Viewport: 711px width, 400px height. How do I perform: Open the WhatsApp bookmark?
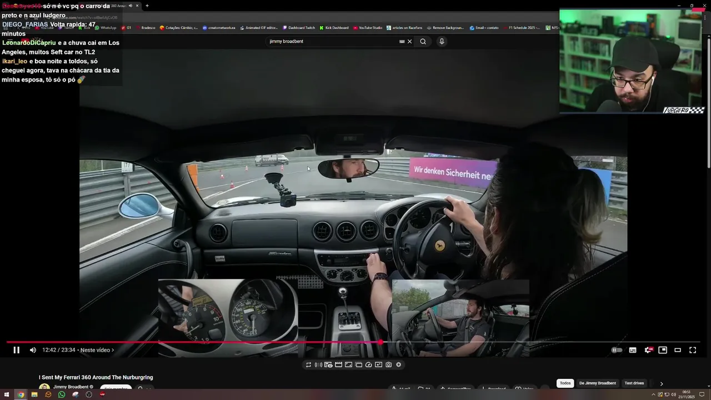pyautogui.click(x=106, y=28)
